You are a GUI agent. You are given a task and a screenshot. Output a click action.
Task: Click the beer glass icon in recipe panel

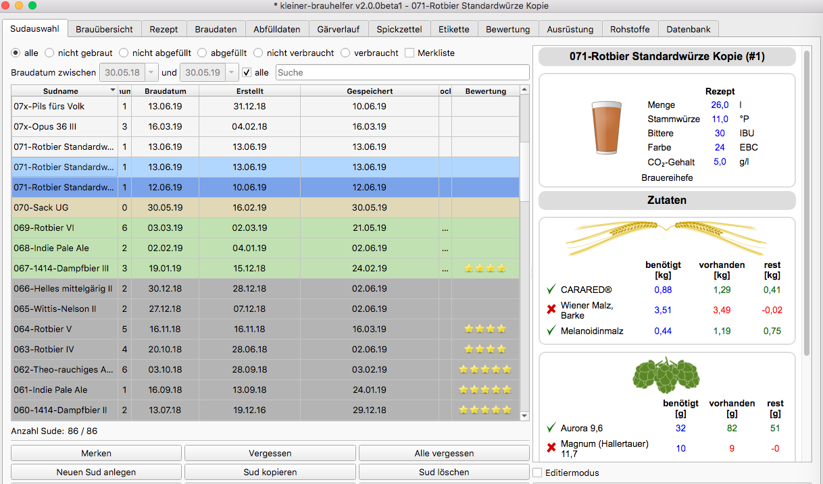(x=605, y=128)
